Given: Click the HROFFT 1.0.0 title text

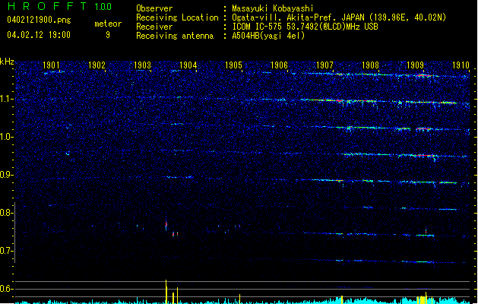Looking at the screenshot, I should click(x=59, y=6).
